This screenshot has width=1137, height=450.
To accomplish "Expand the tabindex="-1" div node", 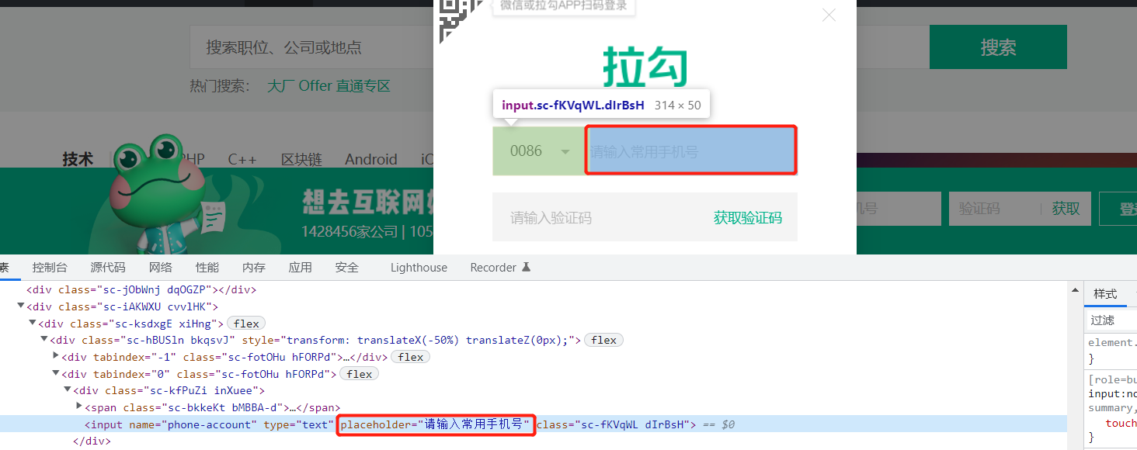I will [x=56, y=356].
